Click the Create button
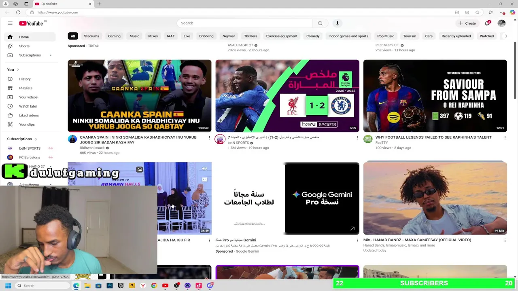 (467, 23)
